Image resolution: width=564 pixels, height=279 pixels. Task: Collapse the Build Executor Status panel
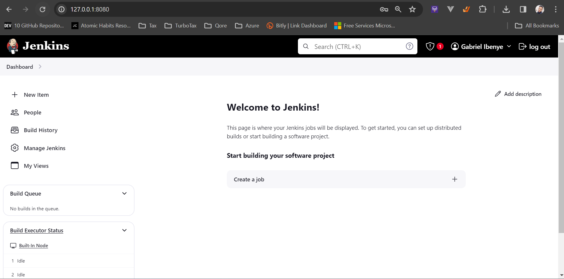124,230
